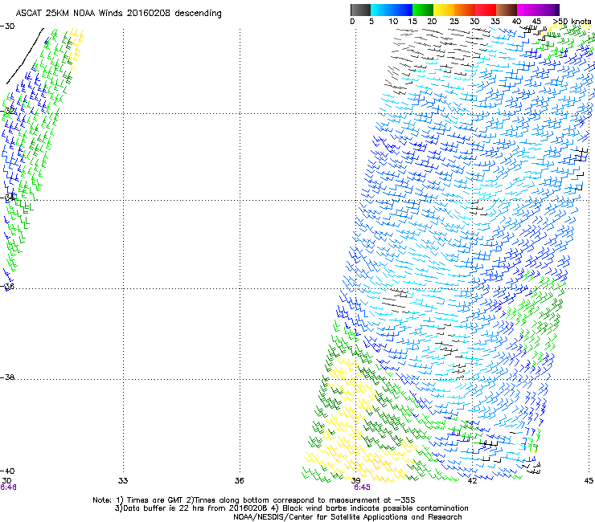Click the note line about data buffer
Image resolution: width=595 pixels, height=522 pixels.
point(291,508)
